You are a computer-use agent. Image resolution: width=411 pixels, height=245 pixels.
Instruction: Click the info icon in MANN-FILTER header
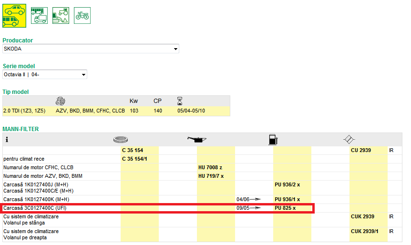[x=7, y=139]
